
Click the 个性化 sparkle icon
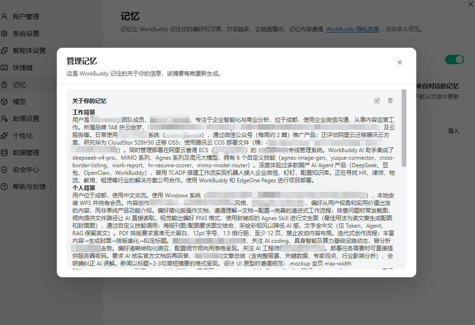click(4, 136)
